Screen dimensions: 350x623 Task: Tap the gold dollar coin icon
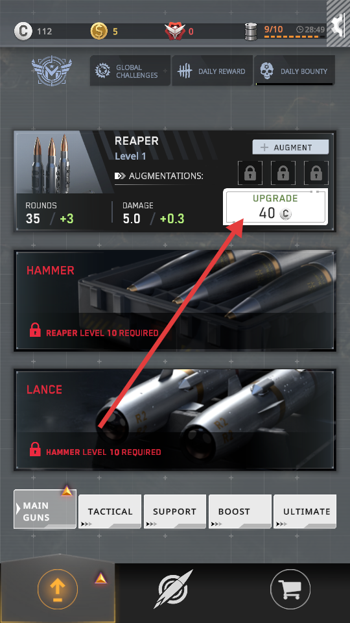(99, 31)
